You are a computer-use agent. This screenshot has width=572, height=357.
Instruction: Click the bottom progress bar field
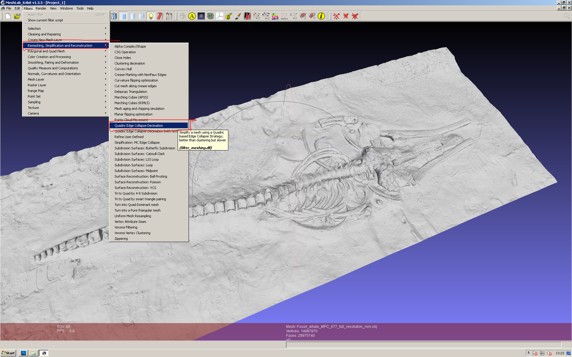pyautogui.click(x=423, y=345)
